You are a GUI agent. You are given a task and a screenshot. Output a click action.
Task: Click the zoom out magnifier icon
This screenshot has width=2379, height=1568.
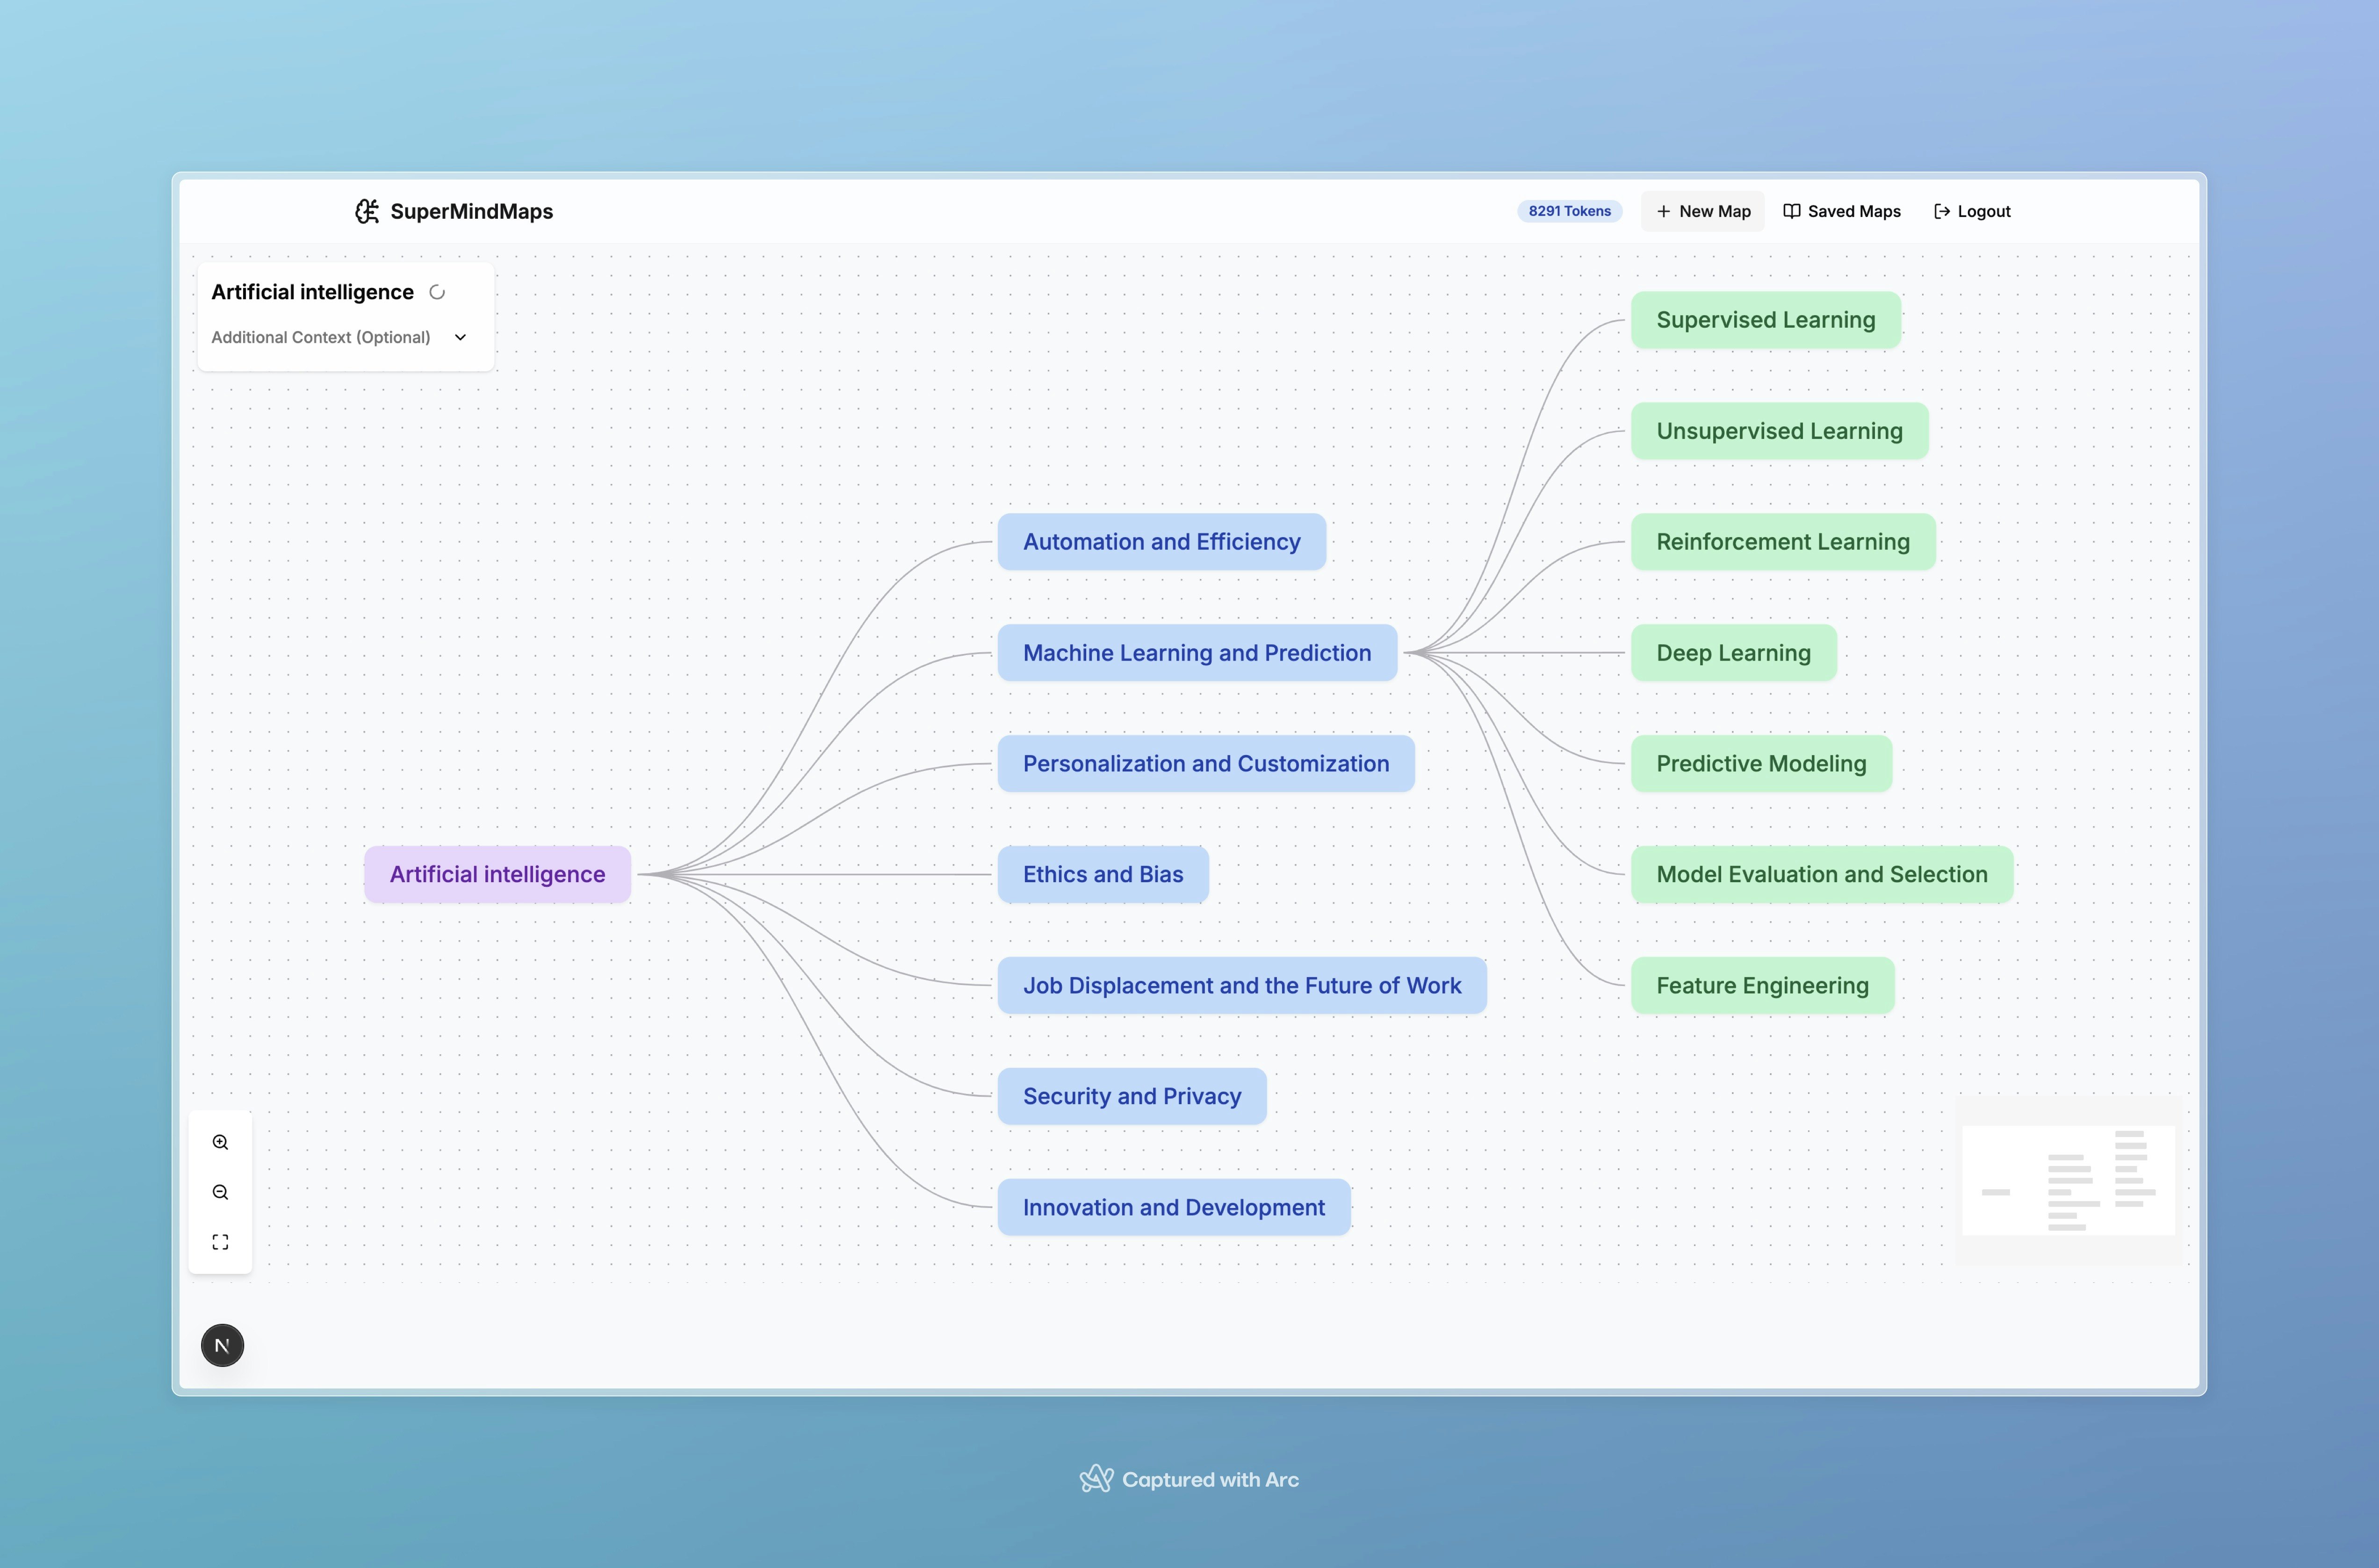coord(220,1192)
